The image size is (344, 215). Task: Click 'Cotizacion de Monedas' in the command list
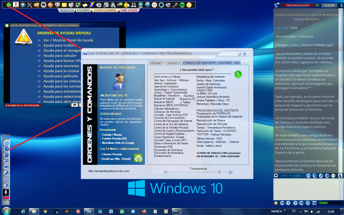click(x=167, y=112)
